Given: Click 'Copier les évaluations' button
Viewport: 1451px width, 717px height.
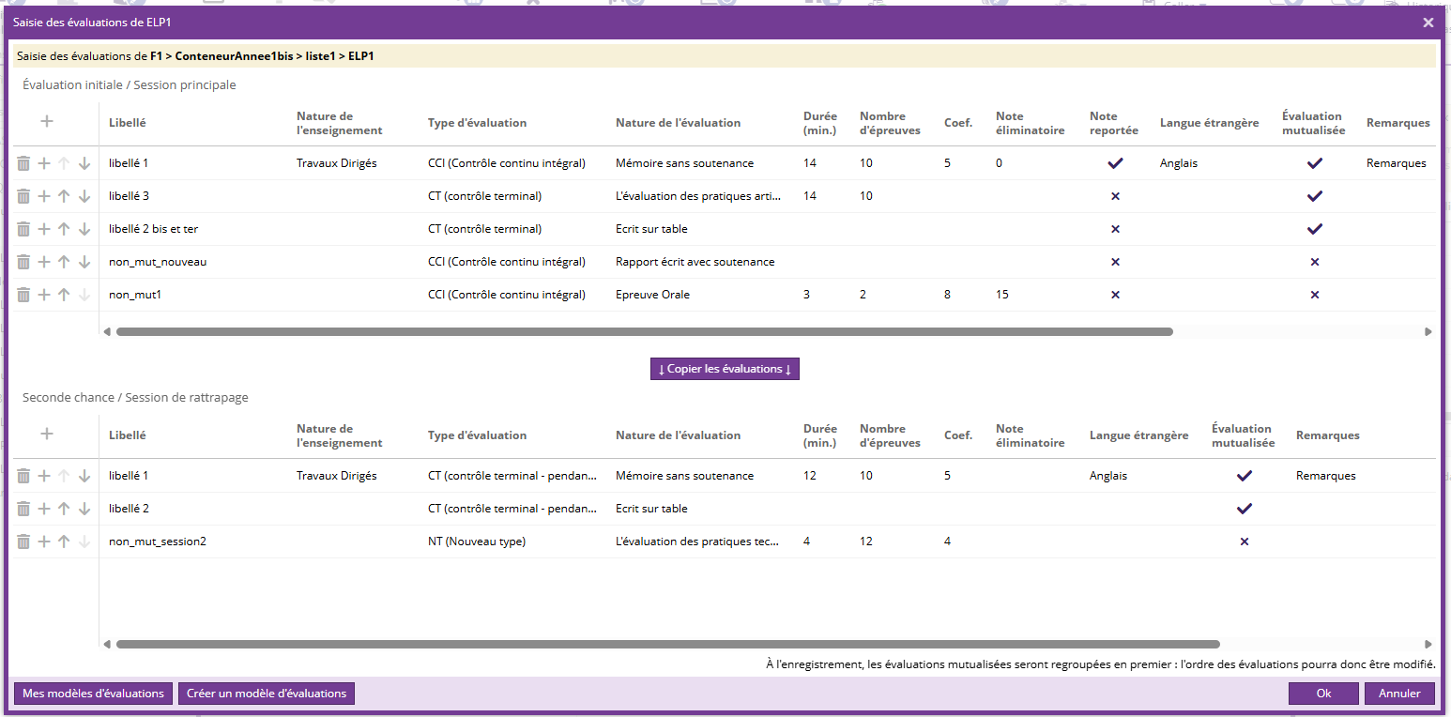Looking at the screenshot, I should coord(725,369).
